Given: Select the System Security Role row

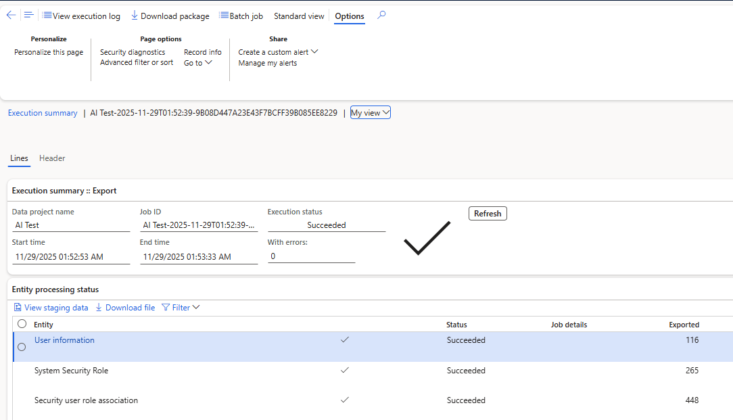Looking at the screenshot, I should click(71, 371).
